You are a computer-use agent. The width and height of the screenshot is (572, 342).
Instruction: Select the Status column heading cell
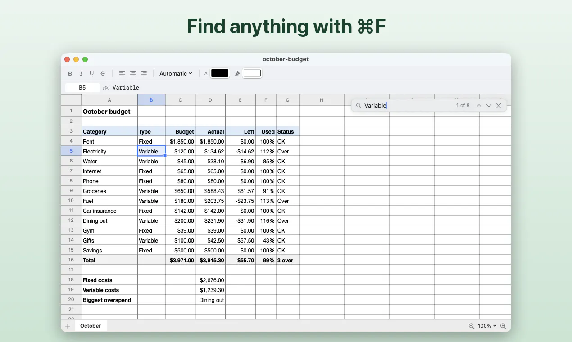click(x=287, y=131)
